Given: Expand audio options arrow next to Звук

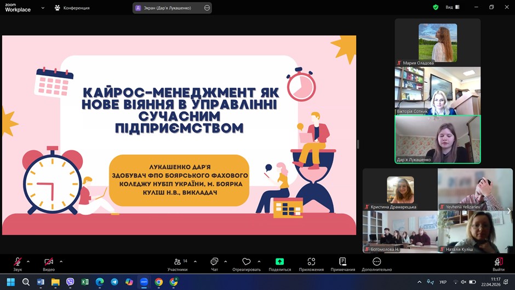Looking at the screenshot, I should [x=28, y=261].
